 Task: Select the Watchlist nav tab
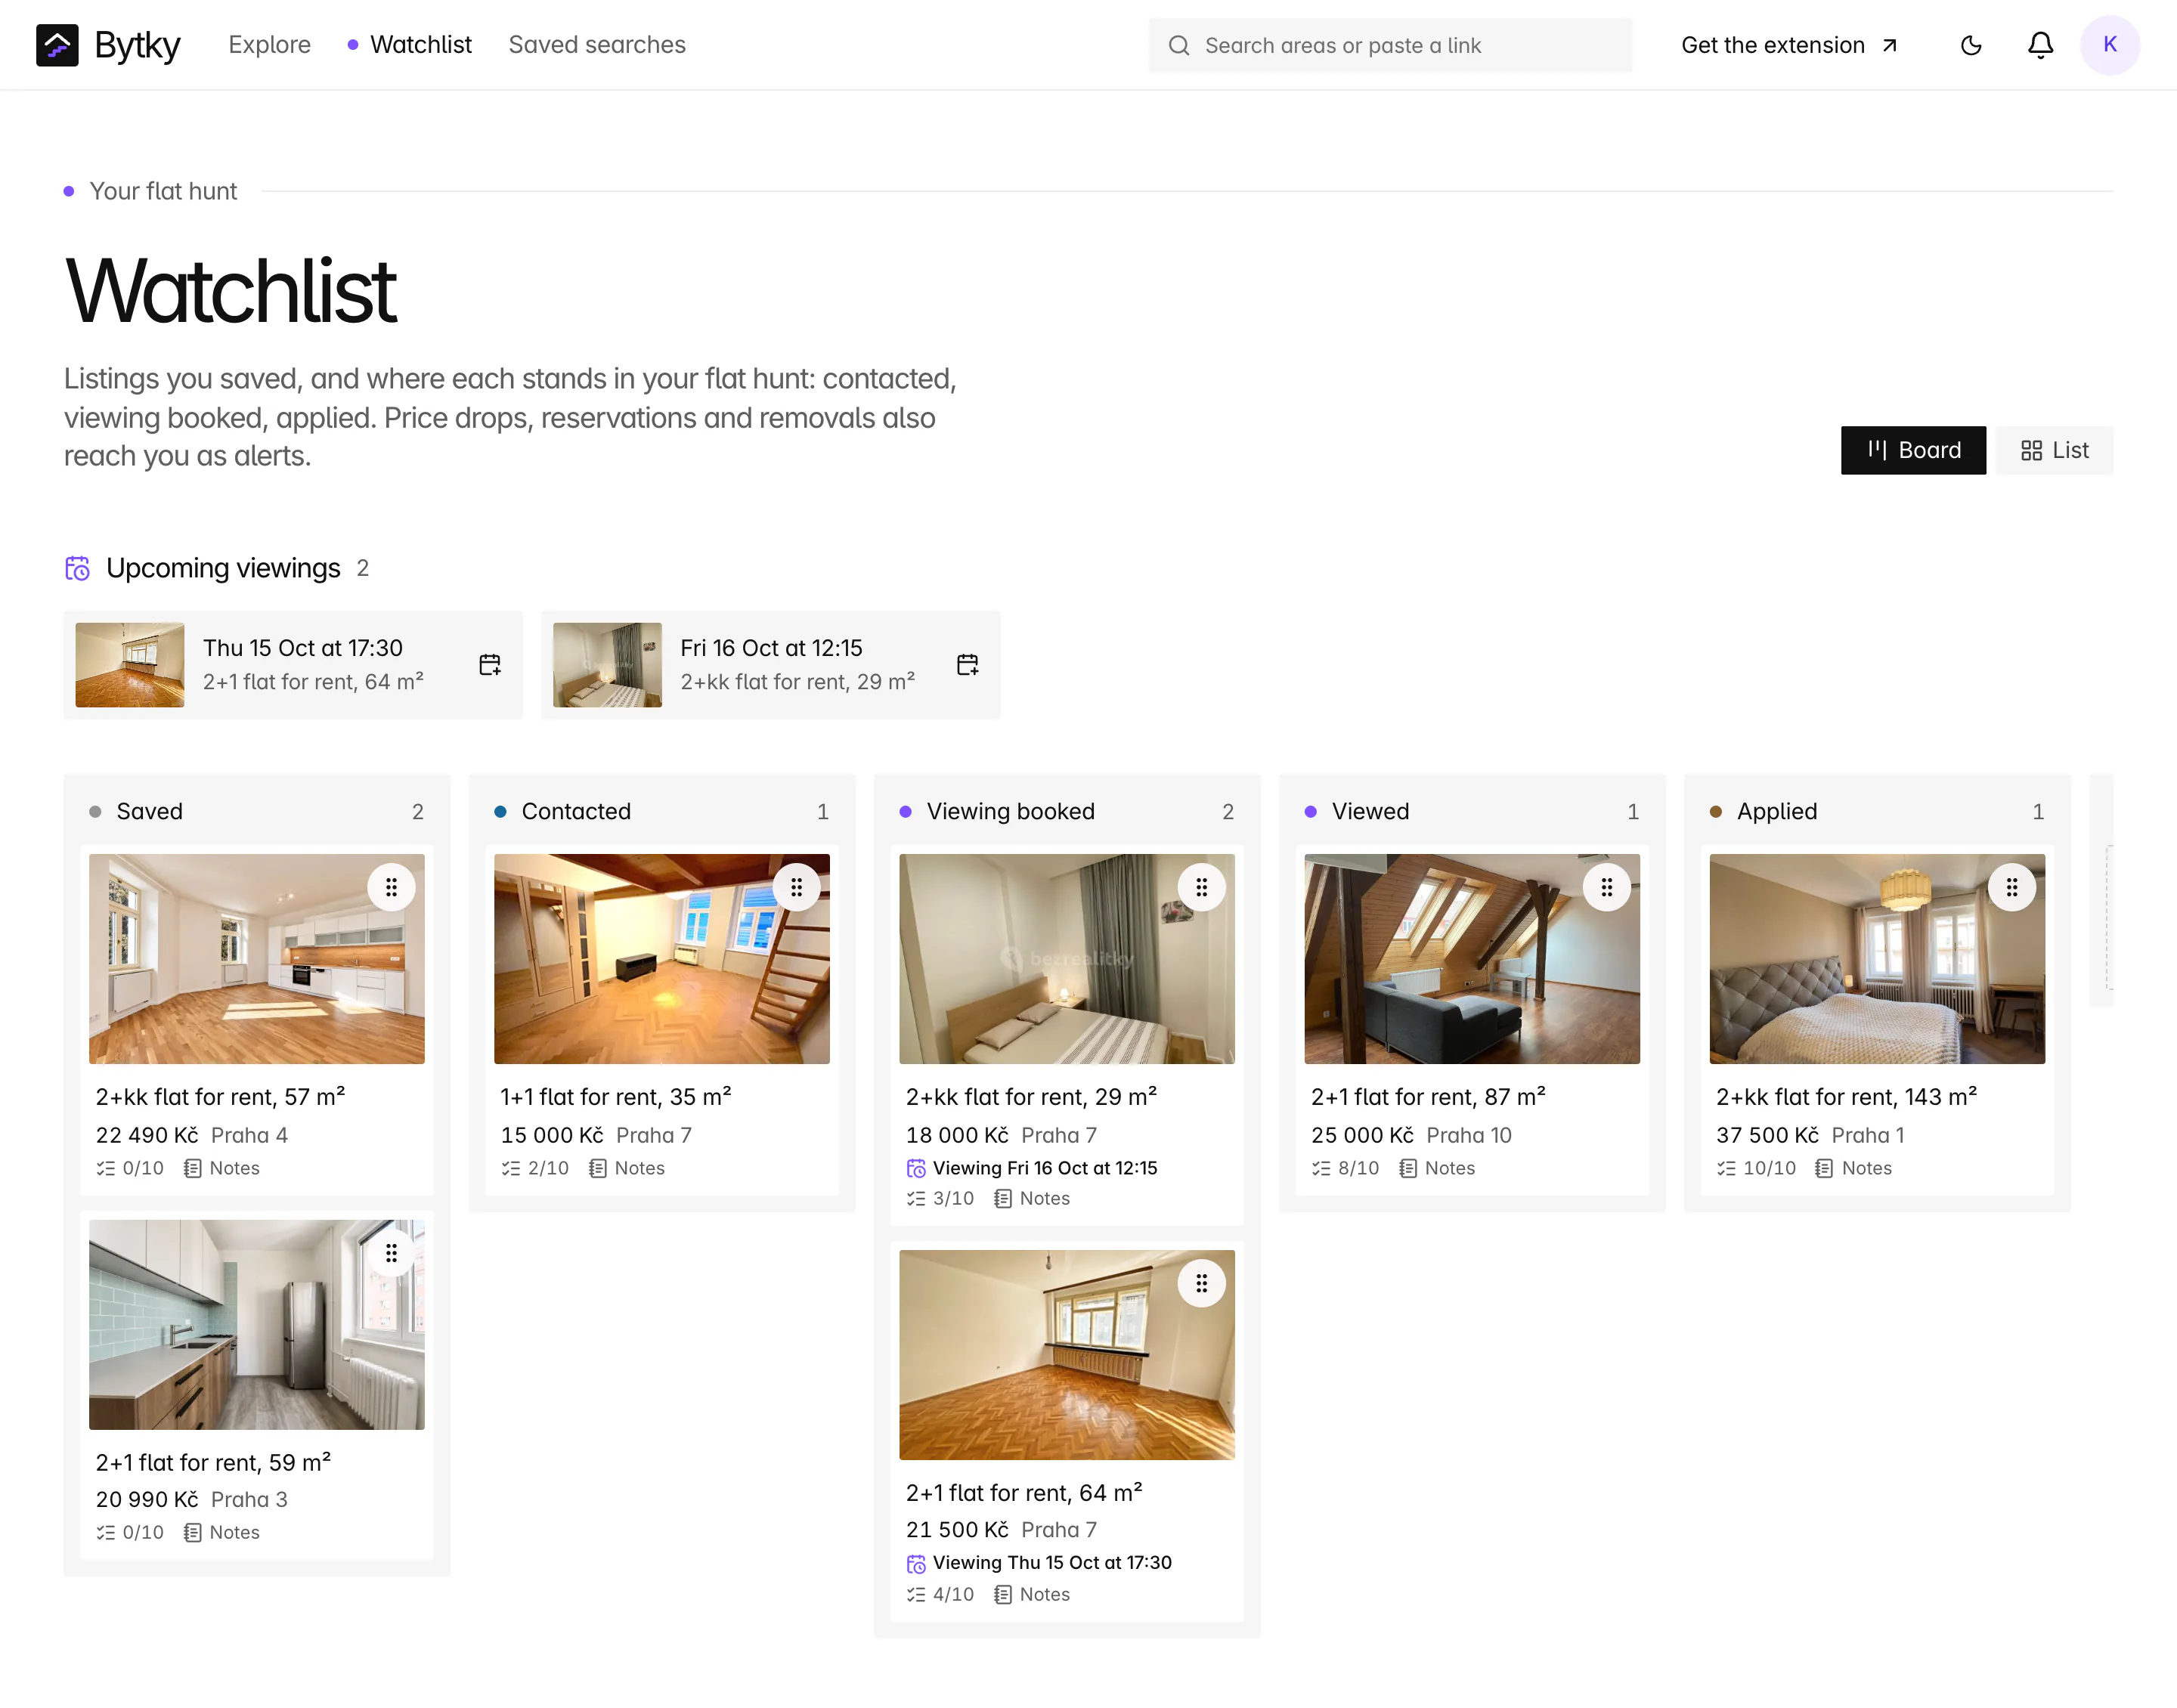coord(410,45)
